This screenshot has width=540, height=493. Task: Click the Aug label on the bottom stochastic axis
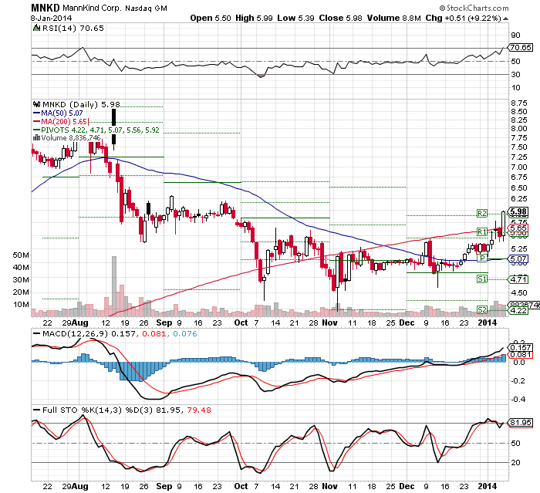coord(80,487)
